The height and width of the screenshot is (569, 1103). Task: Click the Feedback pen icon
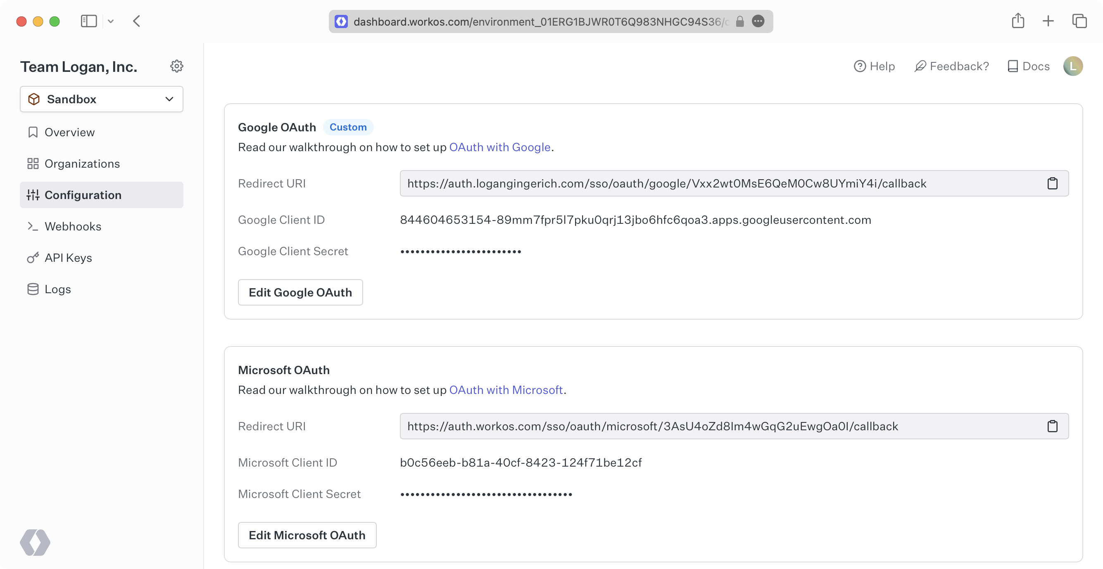point(920,66)
